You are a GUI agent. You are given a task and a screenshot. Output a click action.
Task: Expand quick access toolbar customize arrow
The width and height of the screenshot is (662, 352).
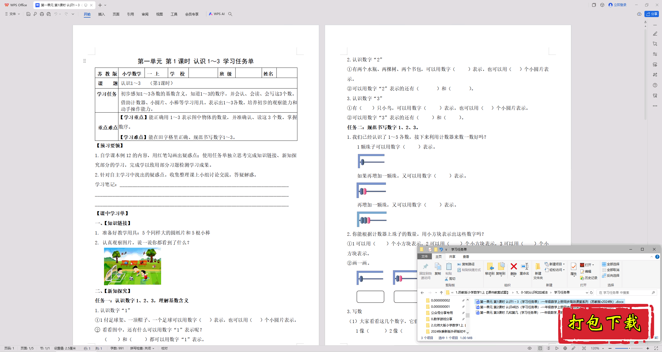(x=73, y=14)
